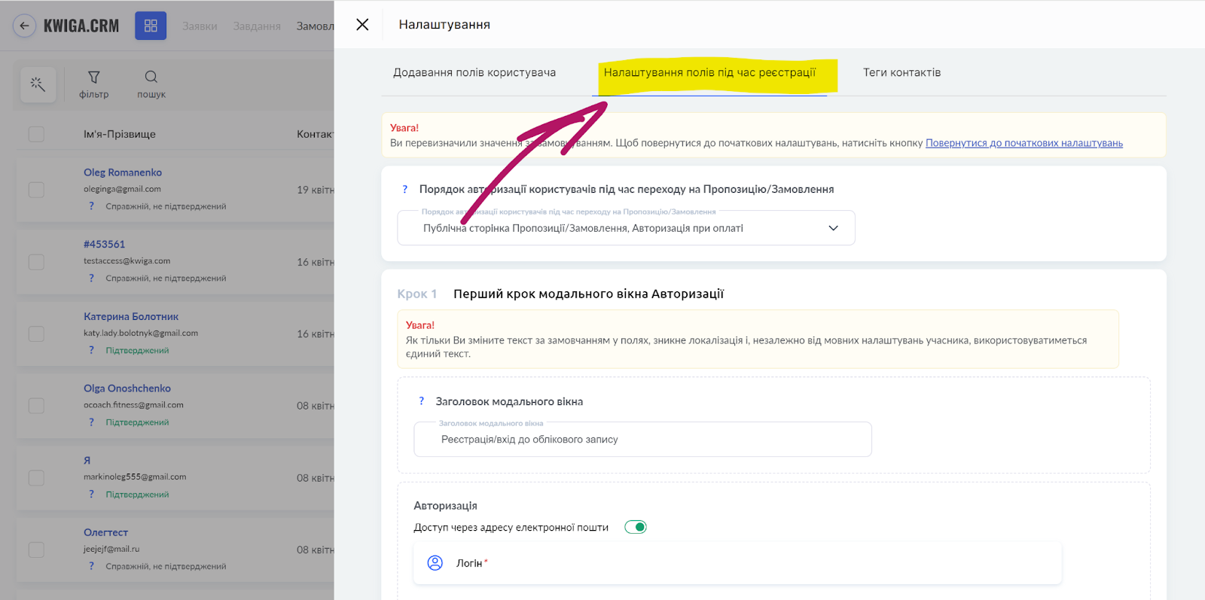
Task: Toggle Доступ через адресу електронної пошти switch
Action: point(636,527)
